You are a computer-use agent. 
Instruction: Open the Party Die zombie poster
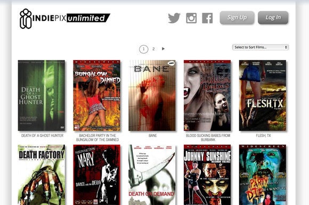(x=263, y=175)
